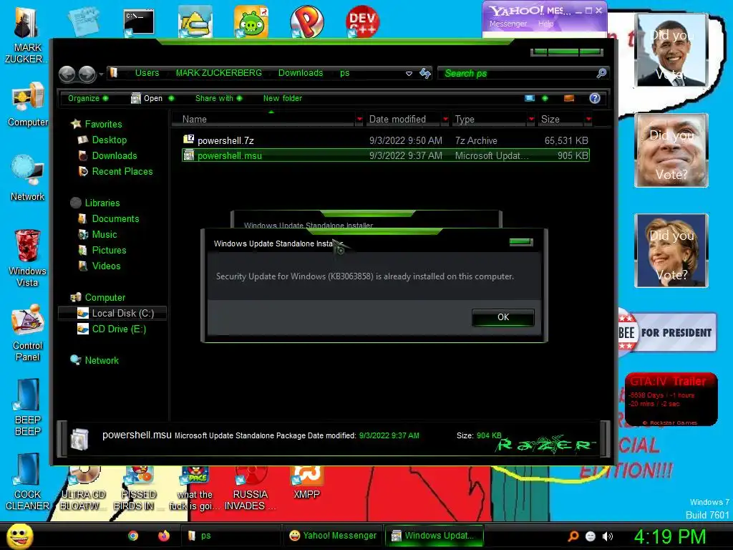The image size is (733, 550).
Task: Click the Obama 'Did you Vote?' gadget
Action: point(671,50)
